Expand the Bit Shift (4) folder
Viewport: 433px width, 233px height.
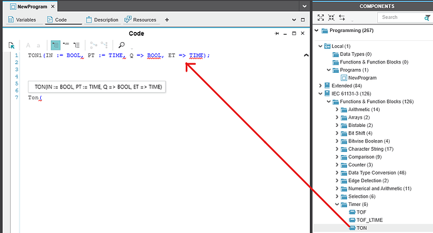[x=337, y=133]
